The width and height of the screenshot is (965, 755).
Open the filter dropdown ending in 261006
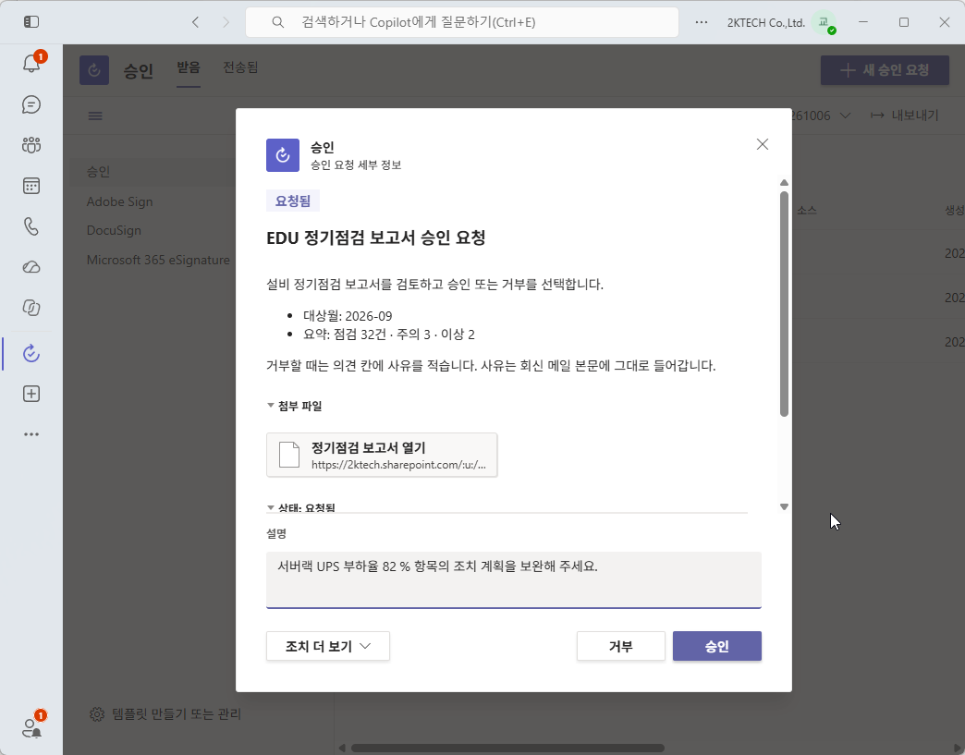click(821, 116)
